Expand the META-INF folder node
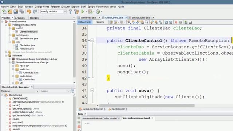Image resolution: width=233 pixels, height=131 pixels. (x=13, y=66)
